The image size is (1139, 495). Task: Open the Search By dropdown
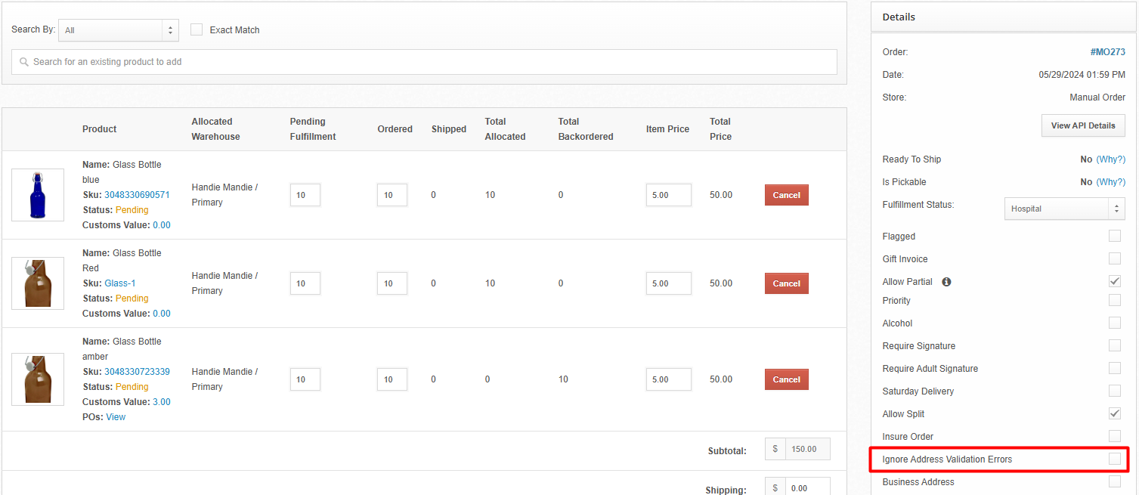pos(119,30)
